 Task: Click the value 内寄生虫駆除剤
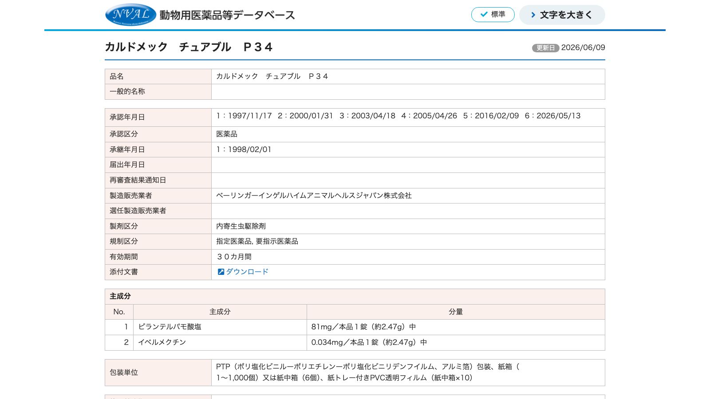click(241, 226)
